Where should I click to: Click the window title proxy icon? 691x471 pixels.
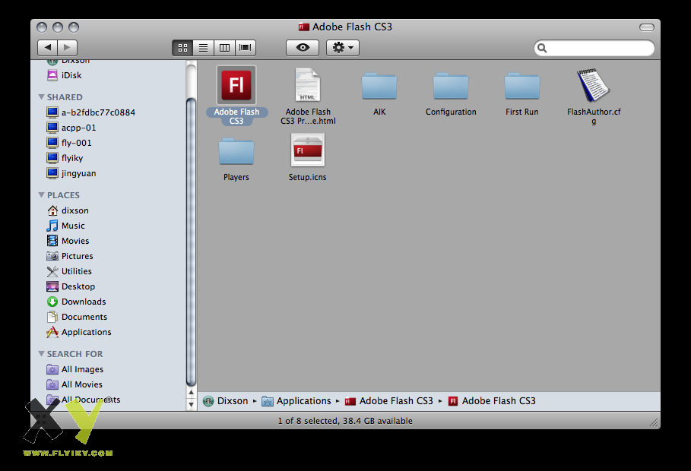click(303, 27)
